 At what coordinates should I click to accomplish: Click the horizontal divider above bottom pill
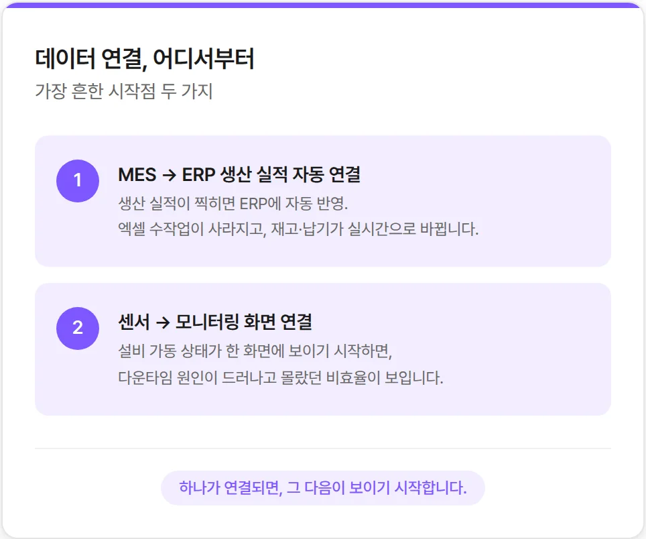coord(323,448)
